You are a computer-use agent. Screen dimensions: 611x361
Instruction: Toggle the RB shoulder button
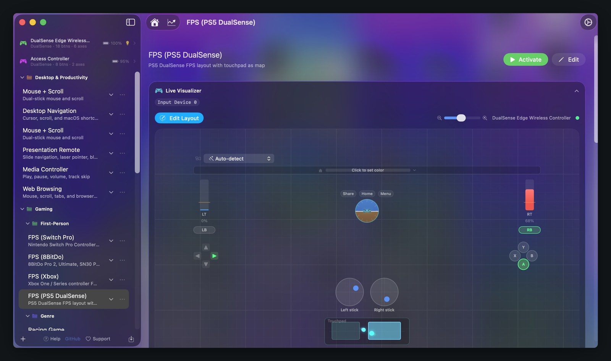(x=529, y=230)
